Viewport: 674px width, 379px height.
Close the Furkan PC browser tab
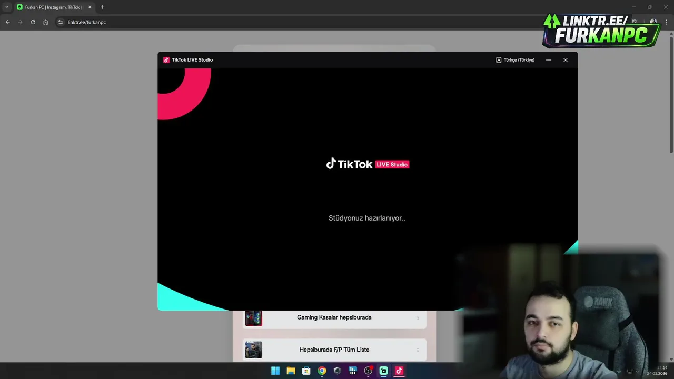(90, 7)
